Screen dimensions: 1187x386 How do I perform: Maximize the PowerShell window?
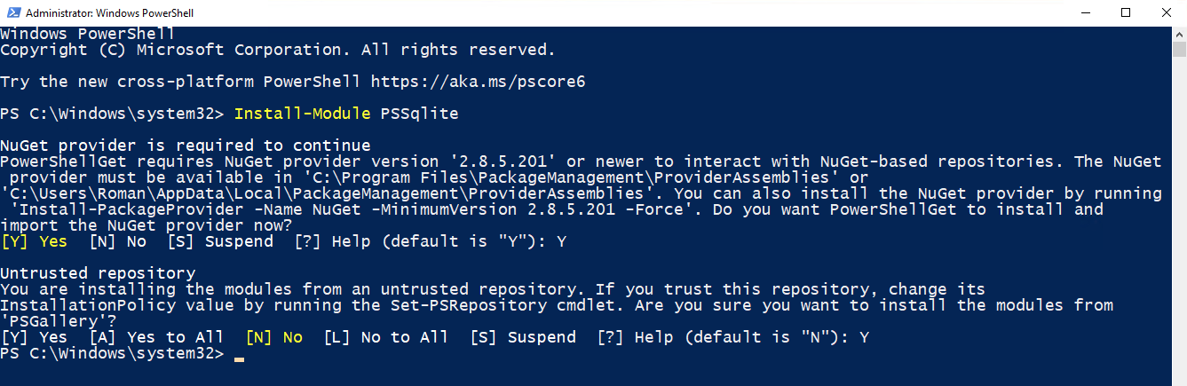click(1126, 13)
